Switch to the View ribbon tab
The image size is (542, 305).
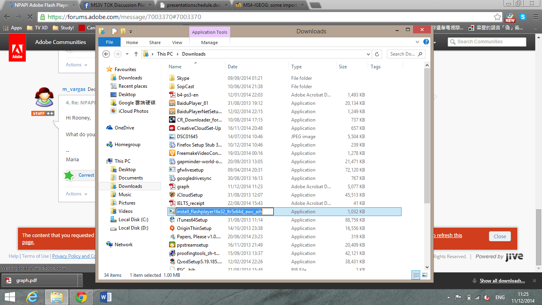click(x=177, y=42)
